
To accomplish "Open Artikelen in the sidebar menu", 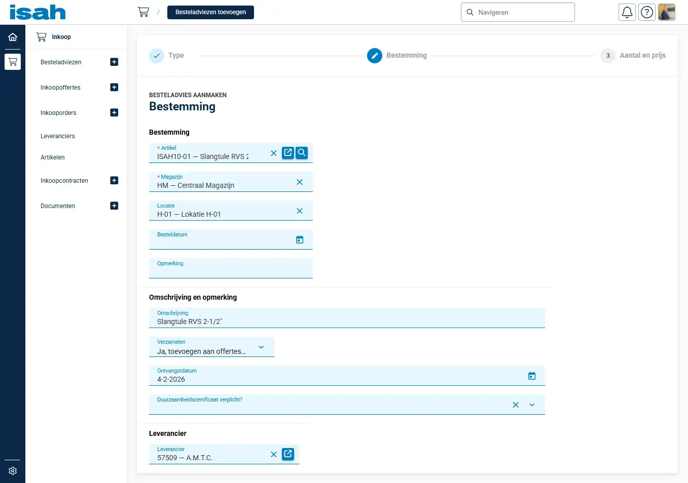I will coord(53,157).
